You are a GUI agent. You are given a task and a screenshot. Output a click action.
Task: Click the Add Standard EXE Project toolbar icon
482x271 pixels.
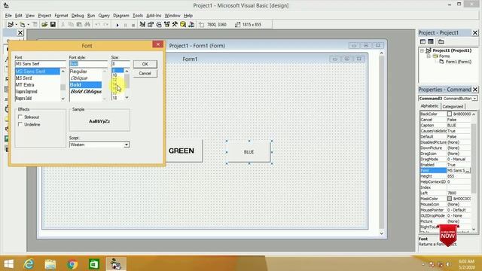[11, 24]
